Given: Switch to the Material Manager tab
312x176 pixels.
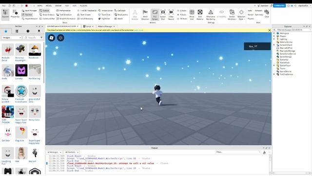Looking at the screenshot, I should point(105,26).
